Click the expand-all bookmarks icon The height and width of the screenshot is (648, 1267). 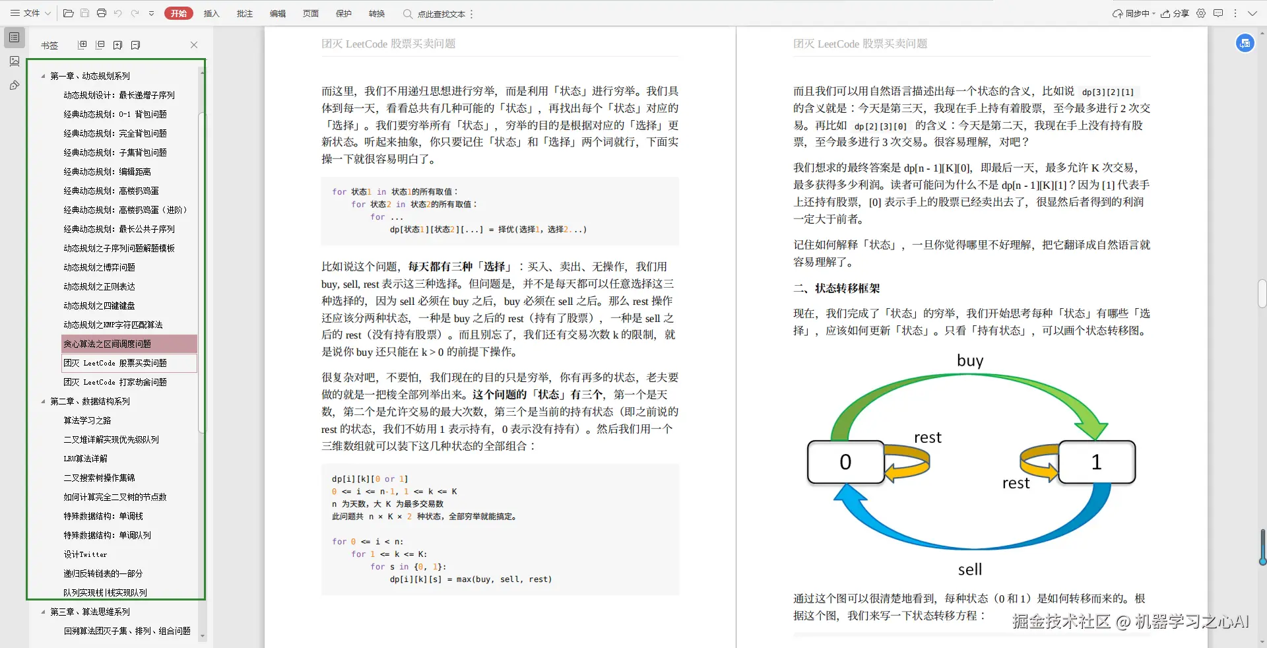click(82, 45)
